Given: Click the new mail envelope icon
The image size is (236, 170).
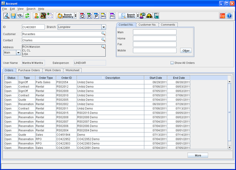Looking at the screenshot, I should click(50, 16).
